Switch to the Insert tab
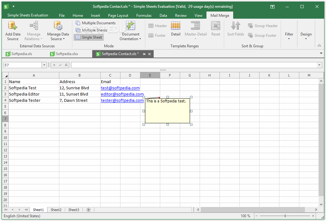This screenshot has height=221, width=326. (x=95, y=16)
